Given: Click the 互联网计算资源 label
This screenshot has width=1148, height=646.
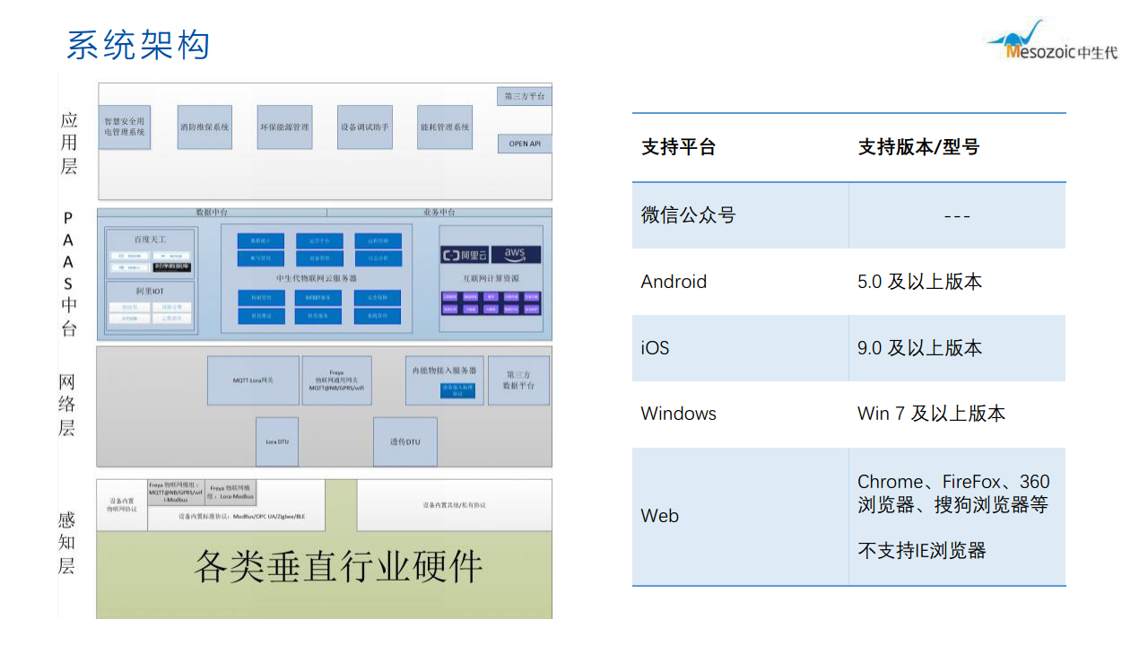Looking at the screenshot, I should click(x=491, y=279).
